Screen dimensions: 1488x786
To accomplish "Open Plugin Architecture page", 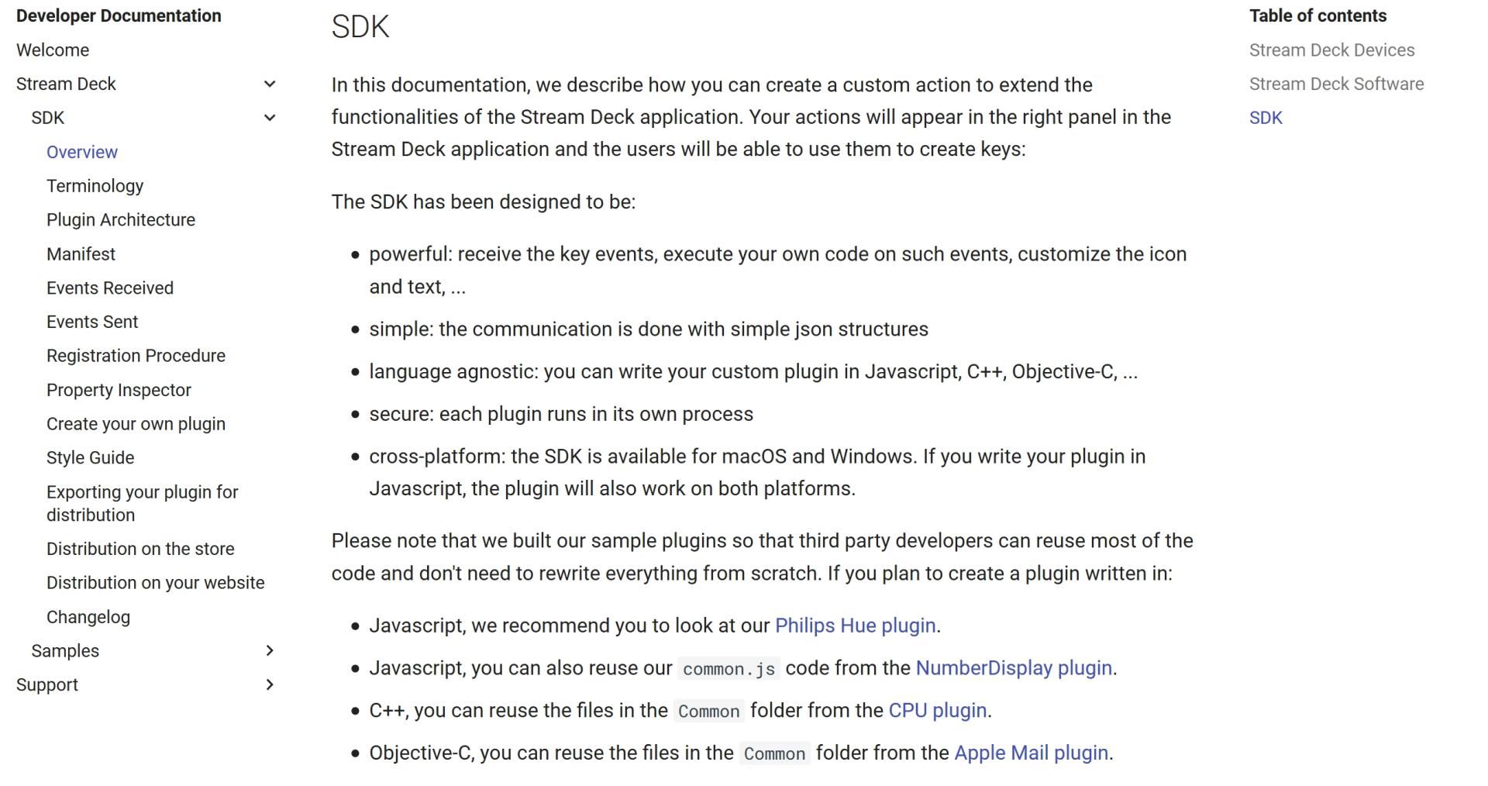I will 121,220.
